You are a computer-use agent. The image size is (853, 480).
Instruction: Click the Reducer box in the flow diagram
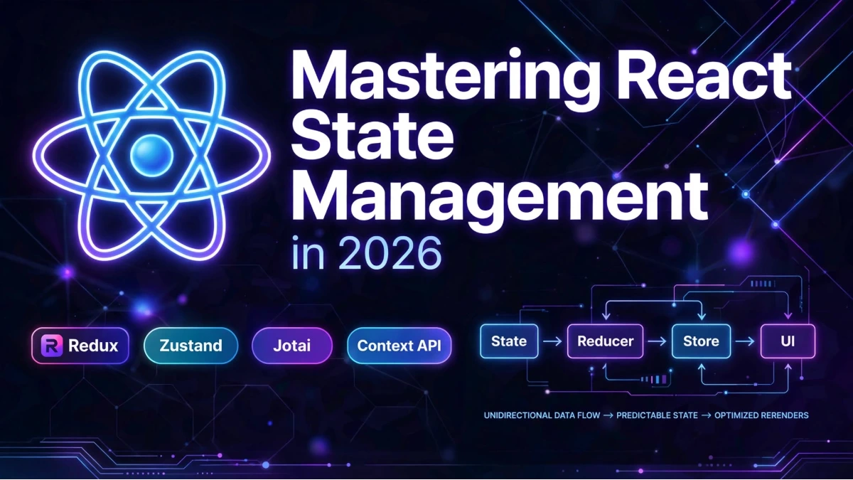click(x=605, y=341)
